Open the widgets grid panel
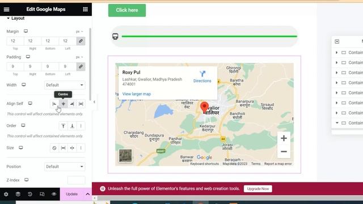The width and height of the screenshot is (363, 204). pos(85,9)
